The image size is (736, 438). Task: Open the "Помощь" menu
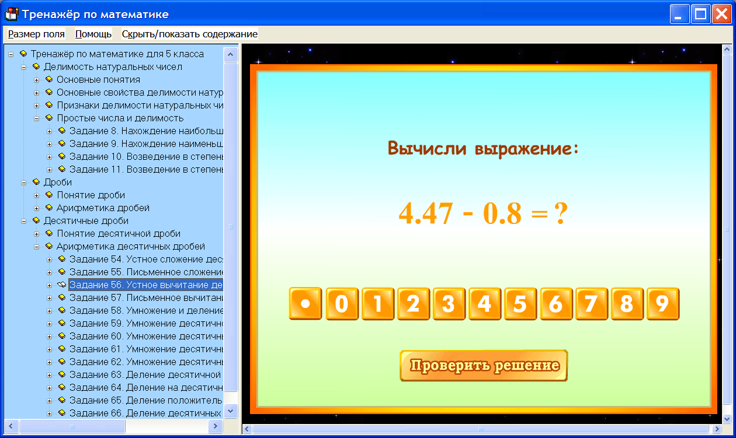(92, 34)
